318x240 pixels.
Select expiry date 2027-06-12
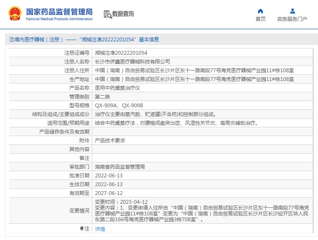pos(109,193)
